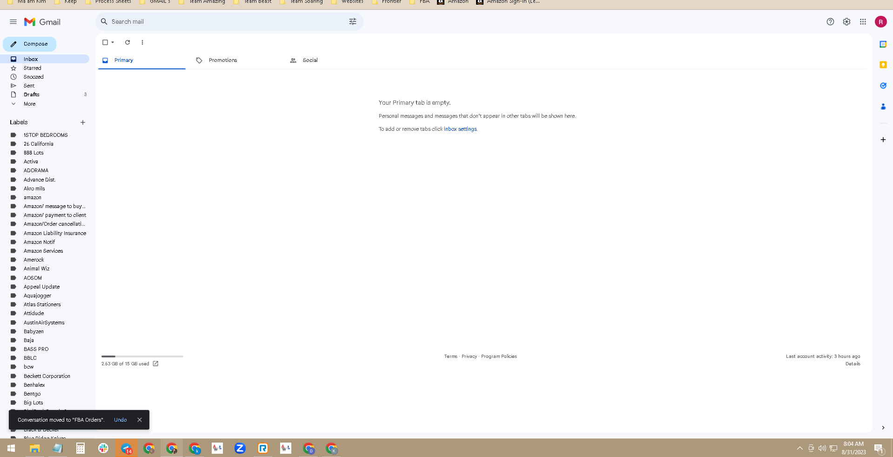Viewport: 893px width, 457px height.
Task: Open Calculator from taskbar
Action: click(80, 448)
